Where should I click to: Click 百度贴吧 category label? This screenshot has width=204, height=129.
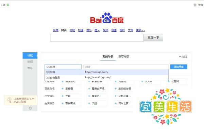tap(49, 89)
